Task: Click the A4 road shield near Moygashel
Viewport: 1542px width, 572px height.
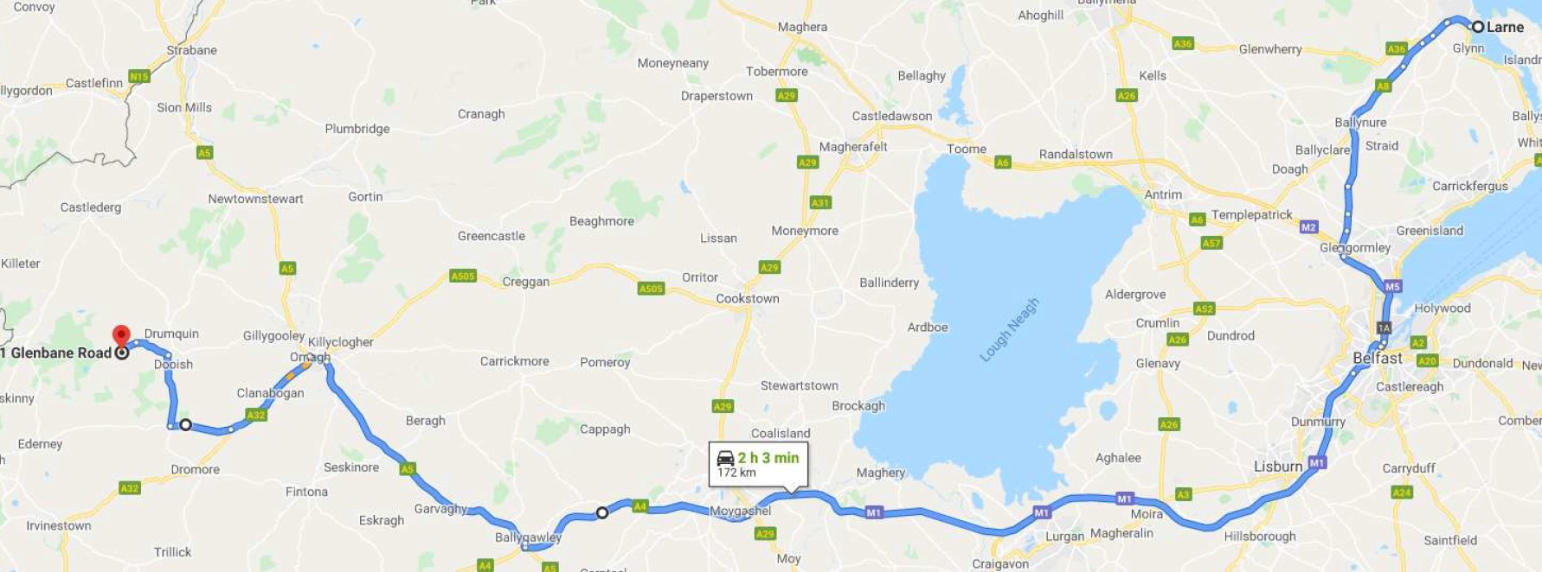Action: pos(639,506)
